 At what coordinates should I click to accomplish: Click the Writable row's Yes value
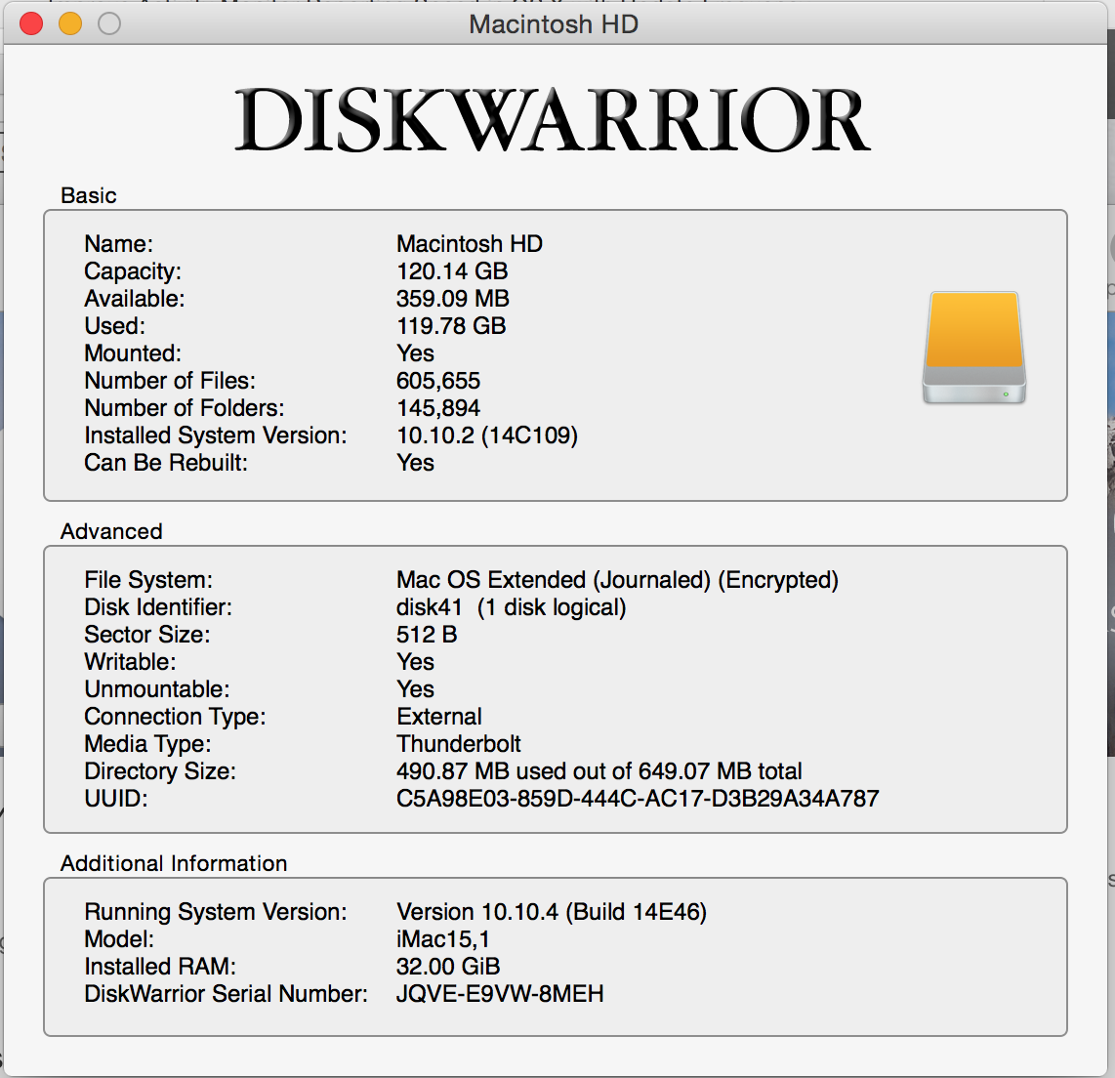(x=415, y=662)
